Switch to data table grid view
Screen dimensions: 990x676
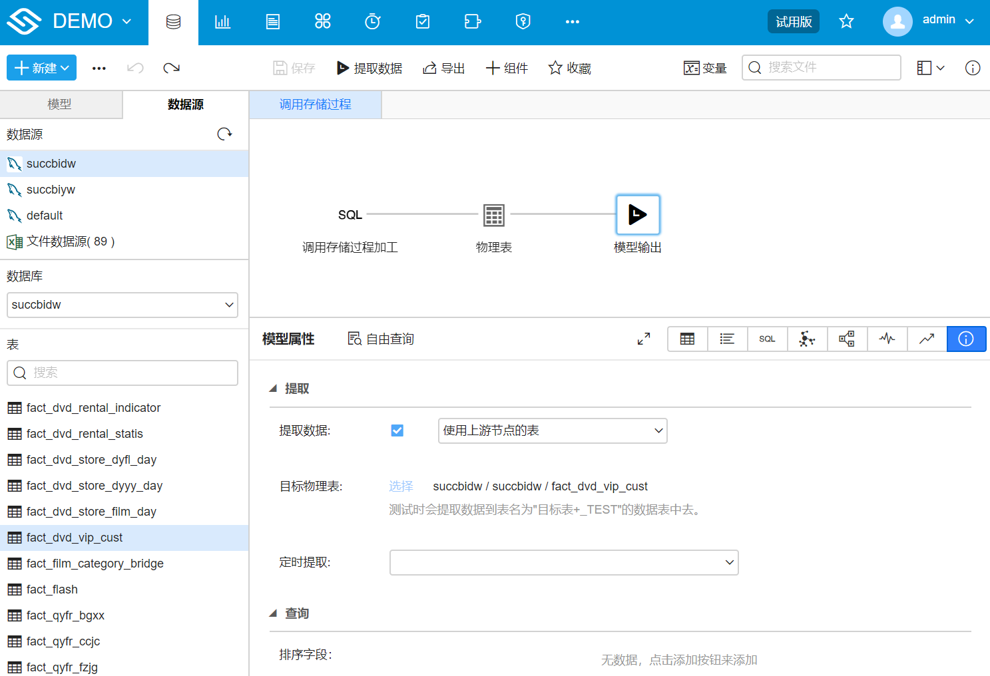tap(687, 339)
